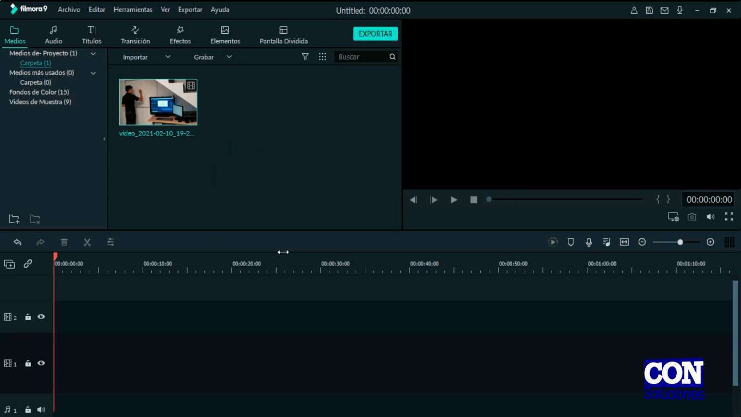Screen dimensions: 741x417
Task: Open messages envelope icon
Action: coord(664,10)
